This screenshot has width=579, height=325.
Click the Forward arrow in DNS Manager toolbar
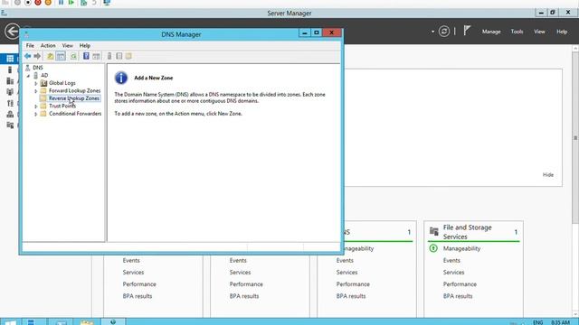click(x=37, y=56)
